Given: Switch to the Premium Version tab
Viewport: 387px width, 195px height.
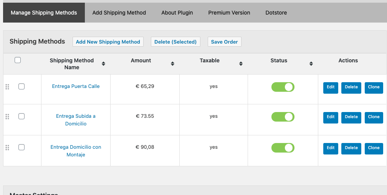Looking at the screenshot, I should click(229, 13).
